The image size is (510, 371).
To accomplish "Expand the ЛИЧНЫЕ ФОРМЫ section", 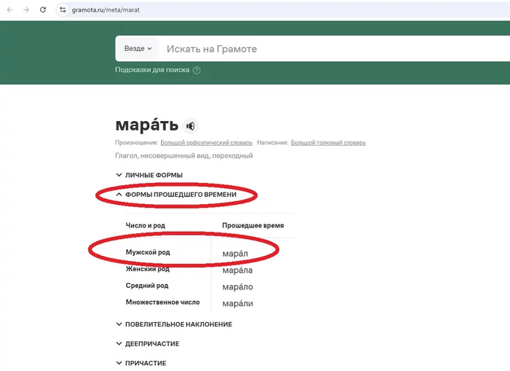I will (x=149, y=175).
